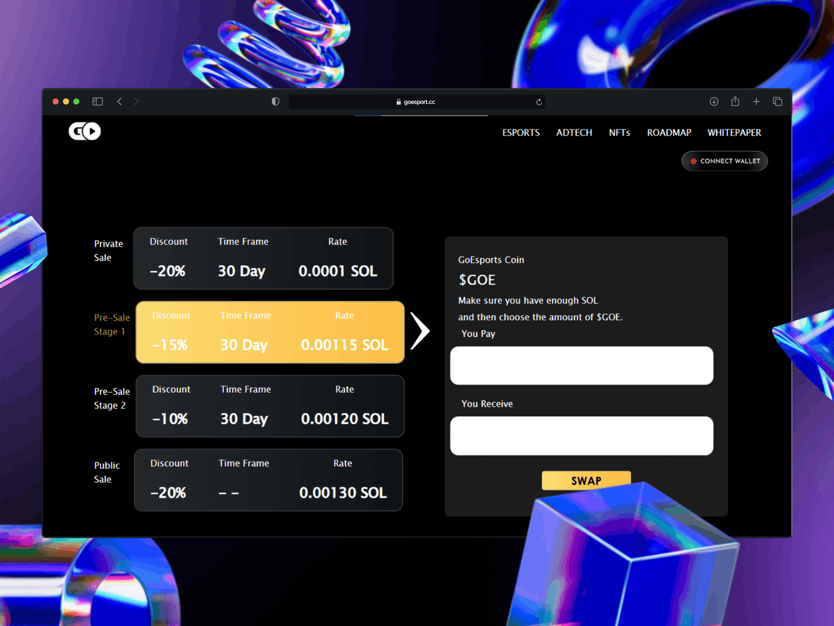Click the Pre-Sale Stage 2 label

[112, 399]
